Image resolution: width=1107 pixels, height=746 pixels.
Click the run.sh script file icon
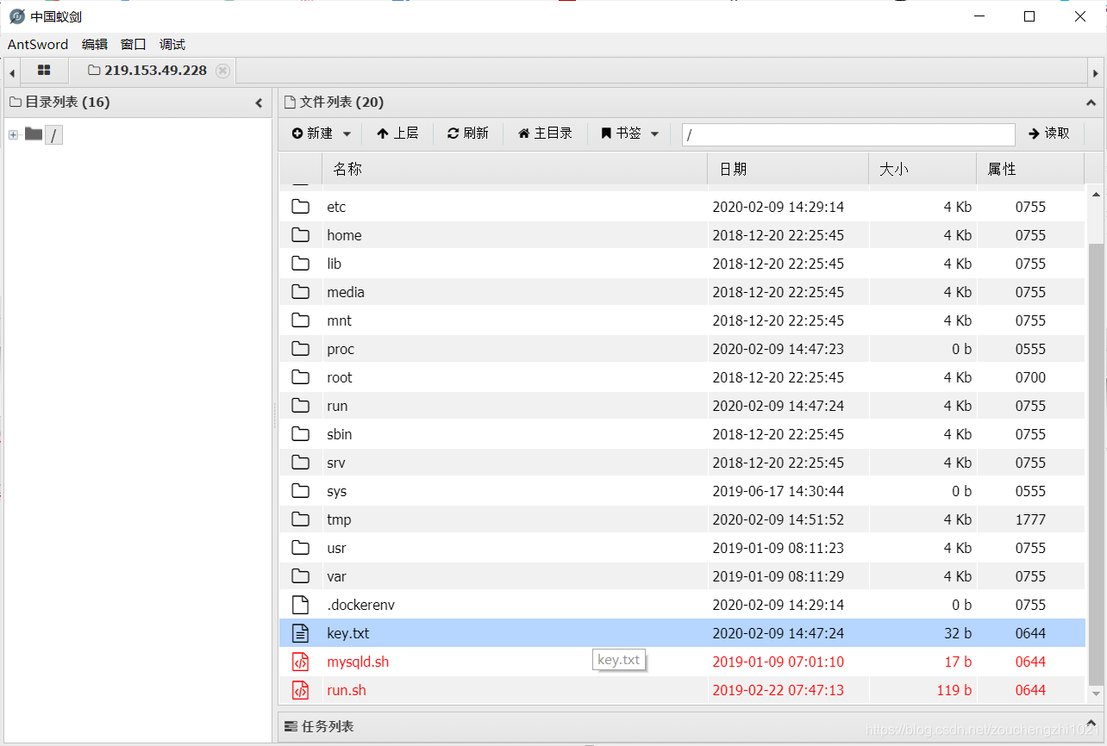coord(300,690)
